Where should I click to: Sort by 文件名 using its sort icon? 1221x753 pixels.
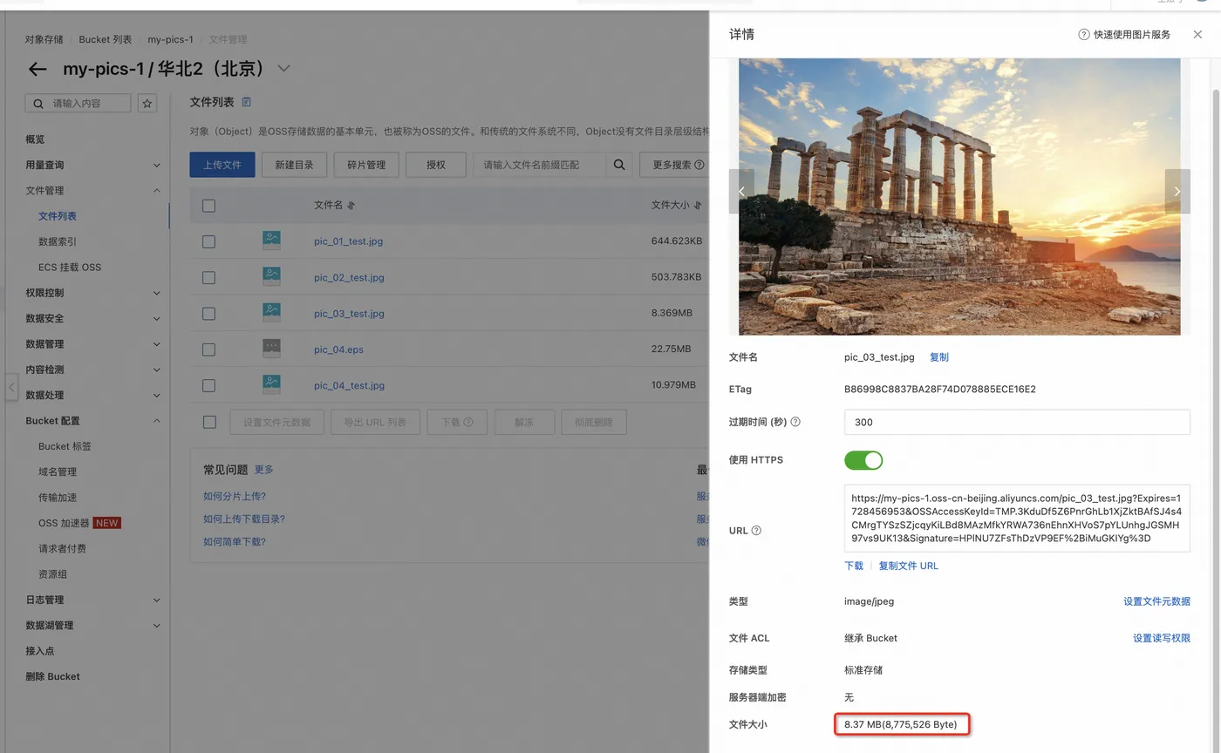pos(351,206)
